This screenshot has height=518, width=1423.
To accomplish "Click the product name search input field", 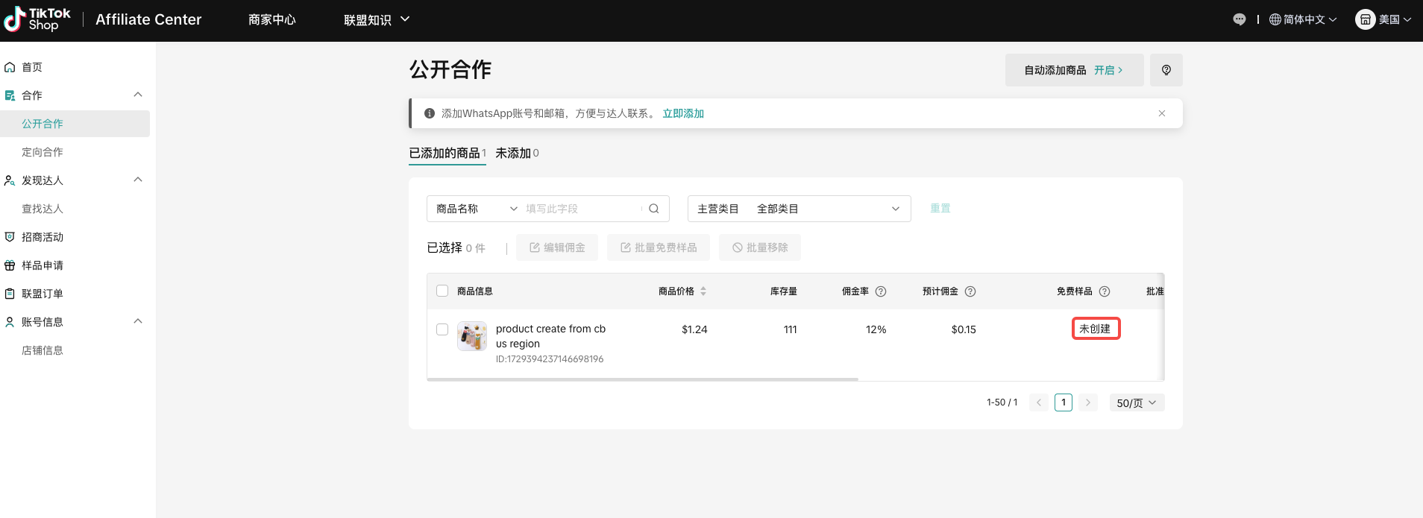I will (580, 209).
